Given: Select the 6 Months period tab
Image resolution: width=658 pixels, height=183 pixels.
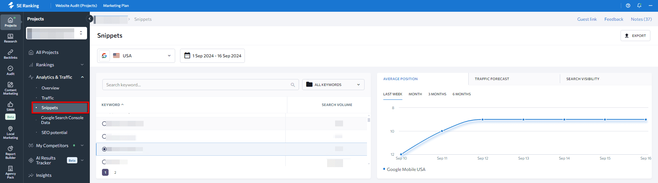Looking at the screenshot, I should [462, 94].
